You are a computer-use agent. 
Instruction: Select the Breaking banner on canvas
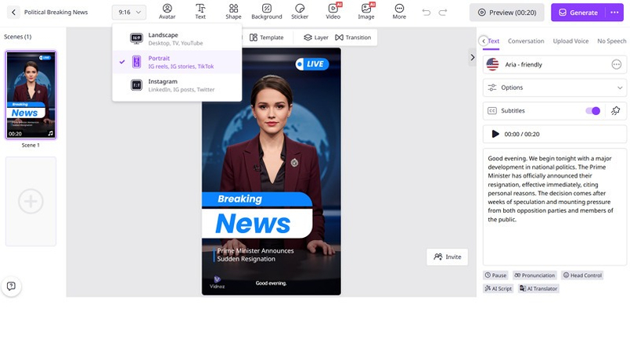pyautogui.click(x=257, y=199)
